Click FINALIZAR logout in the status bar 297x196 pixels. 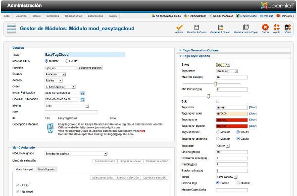(285, 16)
